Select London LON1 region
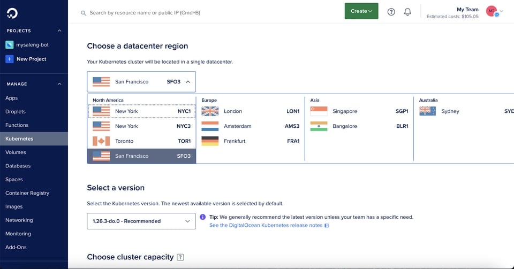This screenshot has width=514, height=269. point(251,111)
